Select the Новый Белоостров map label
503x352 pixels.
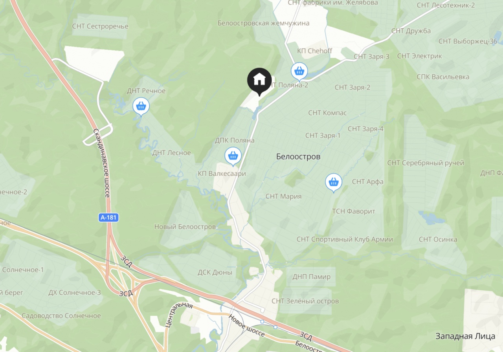tap(185, 227)
